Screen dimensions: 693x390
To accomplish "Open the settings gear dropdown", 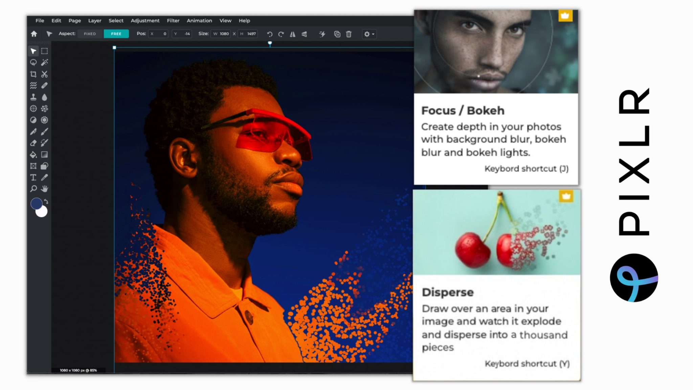I will [368, 34].
